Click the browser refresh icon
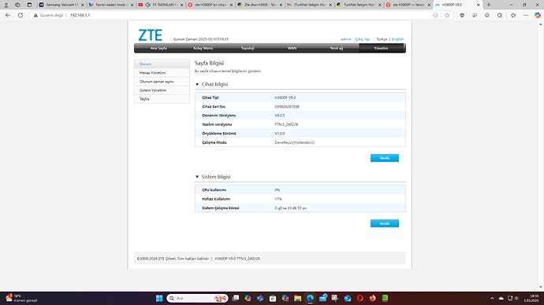Image resolution: width=544 pixels, height=305 pixels. pyautogui.click(x=20, y=15)
